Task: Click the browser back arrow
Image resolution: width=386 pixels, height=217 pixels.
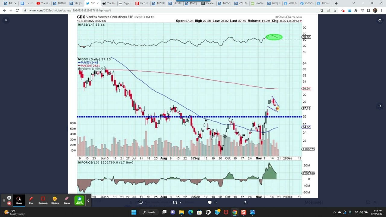Action: click(x=4, y=11)
